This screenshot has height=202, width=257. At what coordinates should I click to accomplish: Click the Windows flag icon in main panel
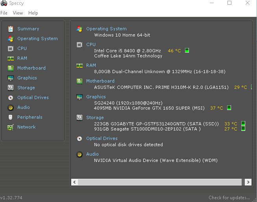[80, 29]
